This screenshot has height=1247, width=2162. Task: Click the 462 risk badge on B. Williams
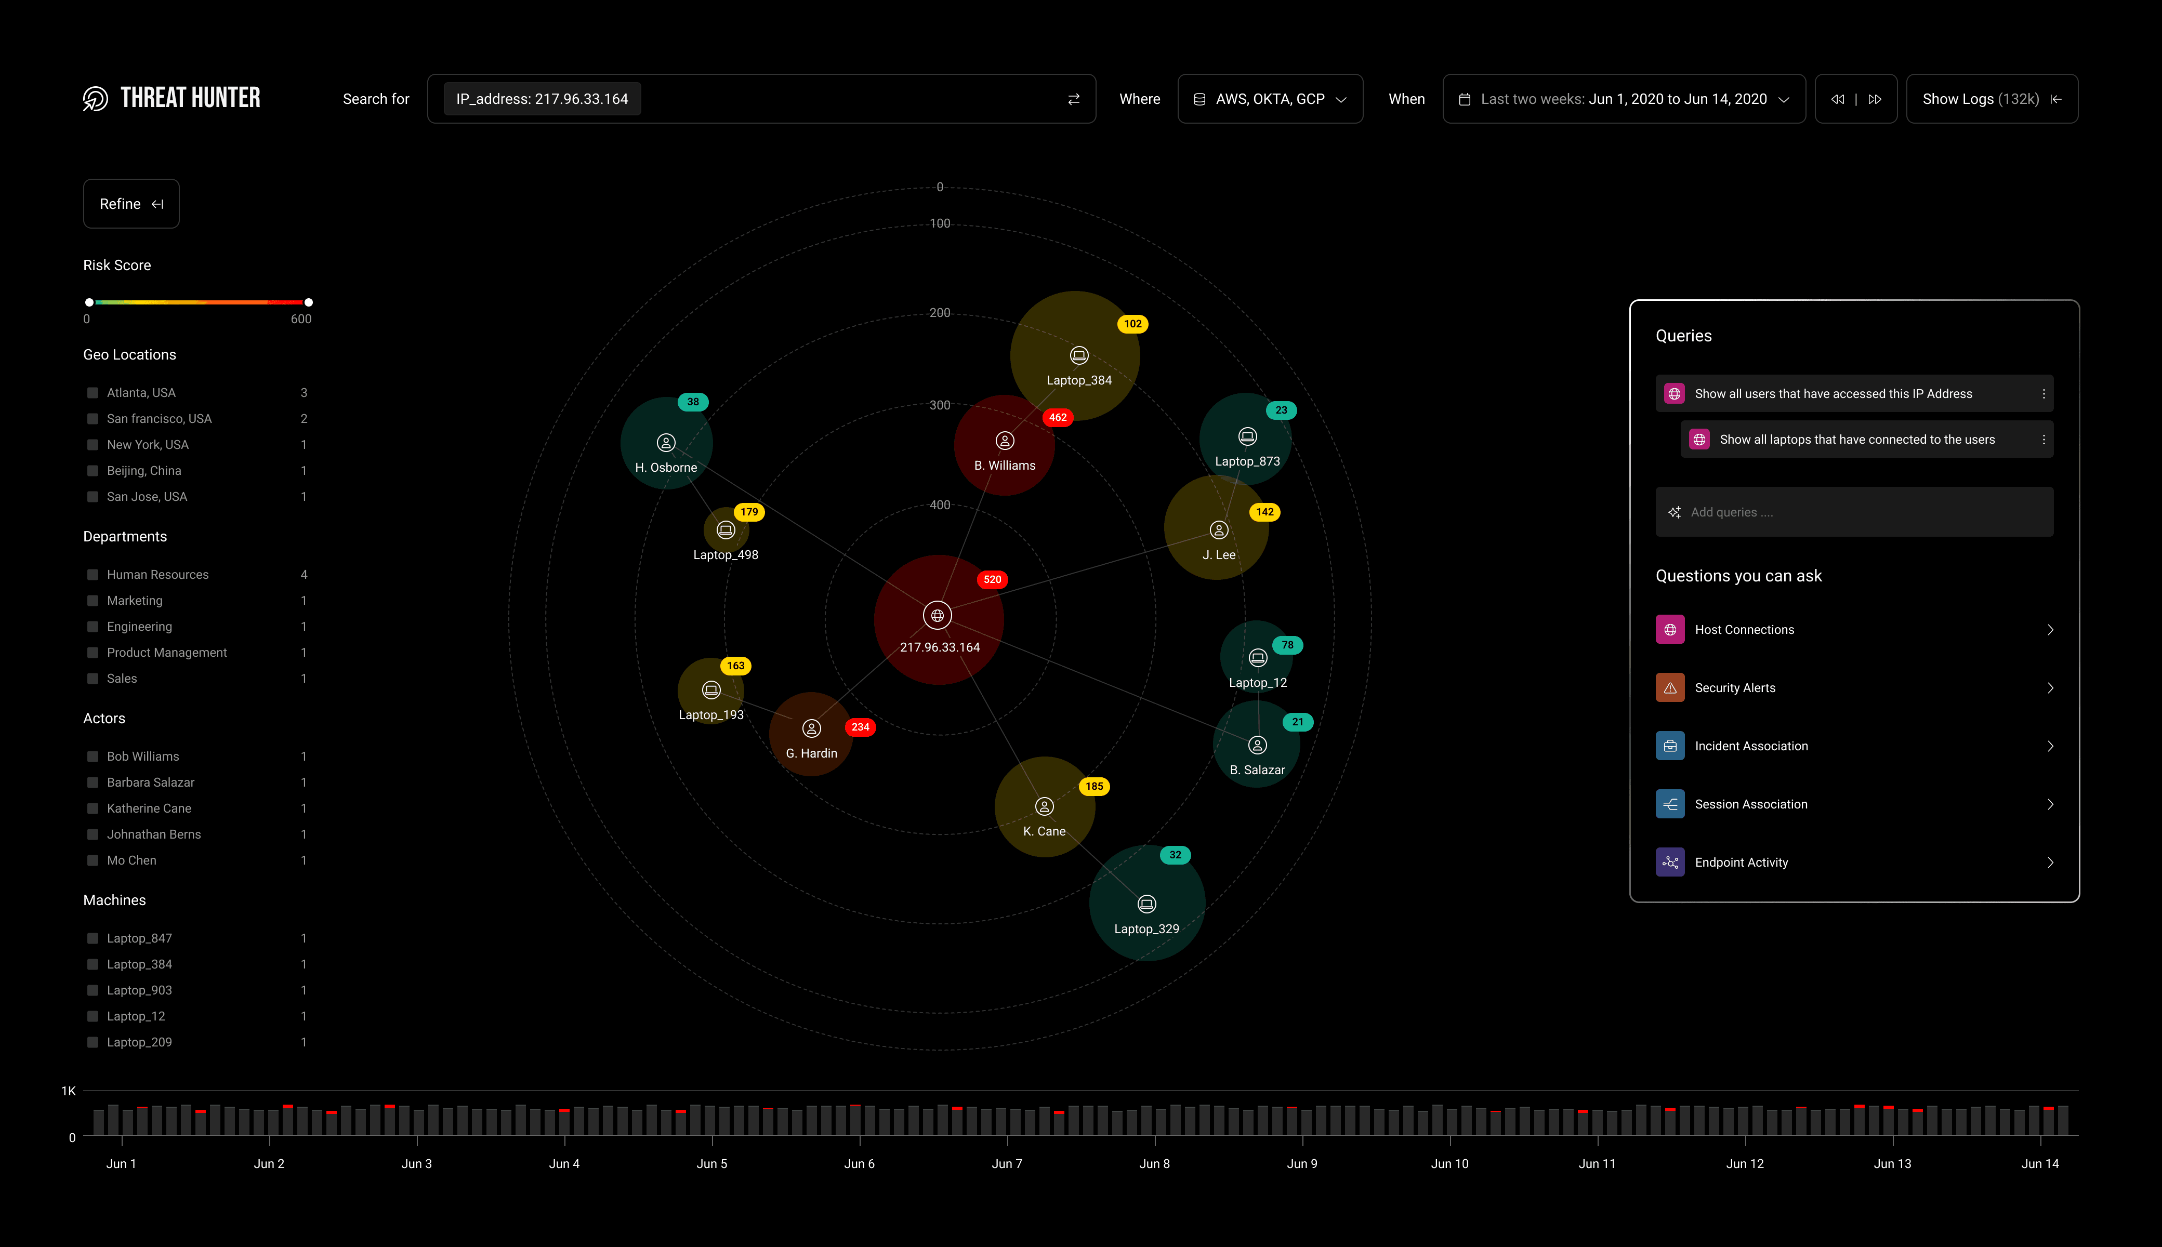pyautogui.click(x=1058, y=418)
